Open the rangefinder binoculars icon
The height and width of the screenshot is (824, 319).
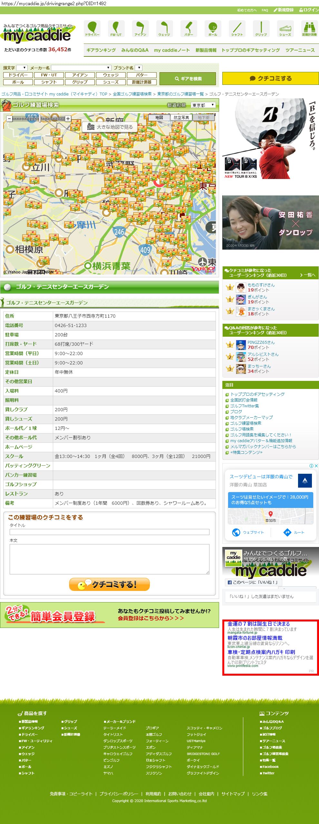pos(309,28)
